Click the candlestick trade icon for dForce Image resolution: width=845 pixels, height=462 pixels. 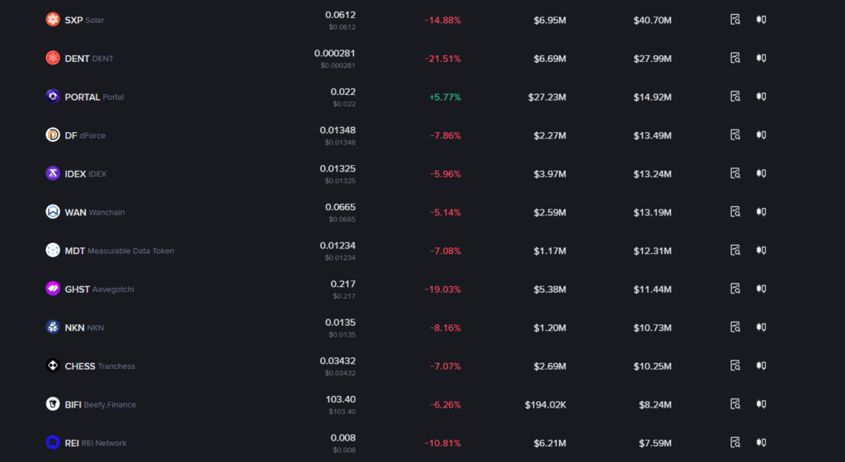762,135
